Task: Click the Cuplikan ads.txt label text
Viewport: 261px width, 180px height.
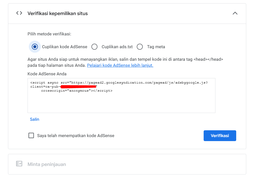Action: click(117, 47)
